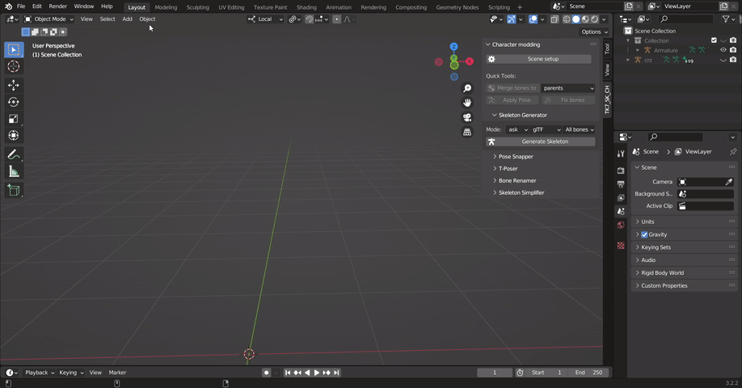
Task: Switch to the Shading workspace tab
Action: (306, 7)
